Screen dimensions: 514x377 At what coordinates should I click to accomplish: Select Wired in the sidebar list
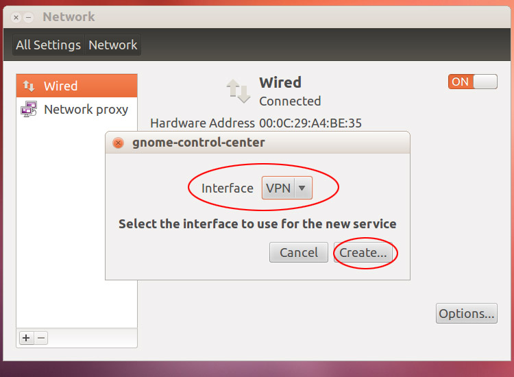coord(77,86)
